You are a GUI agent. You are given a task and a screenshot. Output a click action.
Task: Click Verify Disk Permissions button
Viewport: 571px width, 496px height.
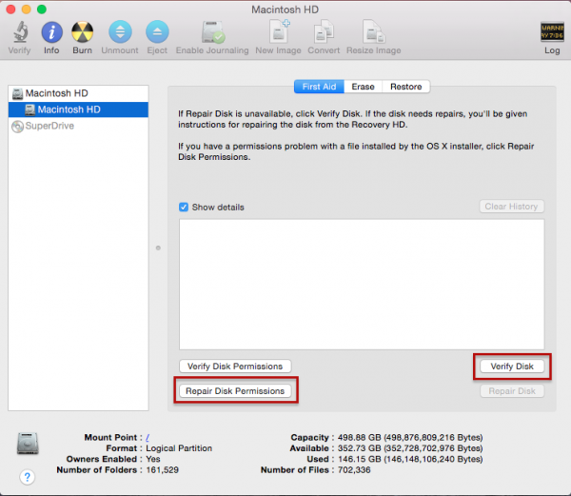tap(235, 367)
